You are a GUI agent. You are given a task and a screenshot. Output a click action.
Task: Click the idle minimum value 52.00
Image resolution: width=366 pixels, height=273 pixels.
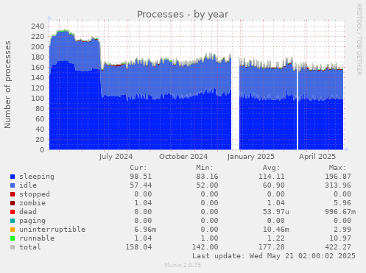207,185
